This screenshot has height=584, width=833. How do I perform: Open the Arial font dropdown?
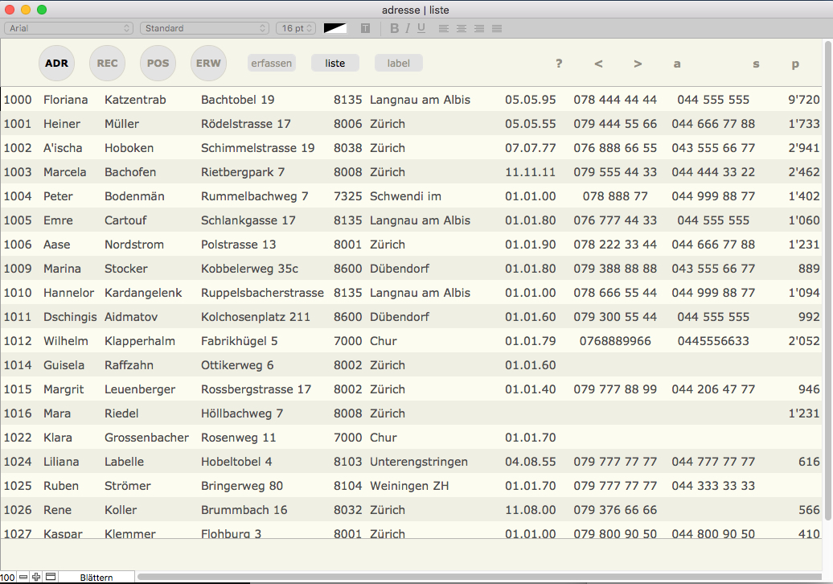[69, 28]
